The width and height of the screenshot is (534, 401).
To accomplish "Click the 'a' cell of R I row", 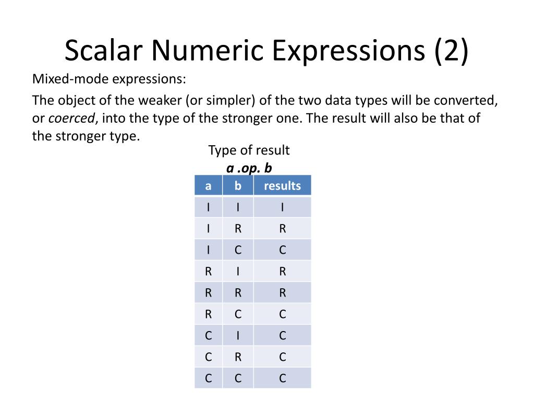I will 209,271.
